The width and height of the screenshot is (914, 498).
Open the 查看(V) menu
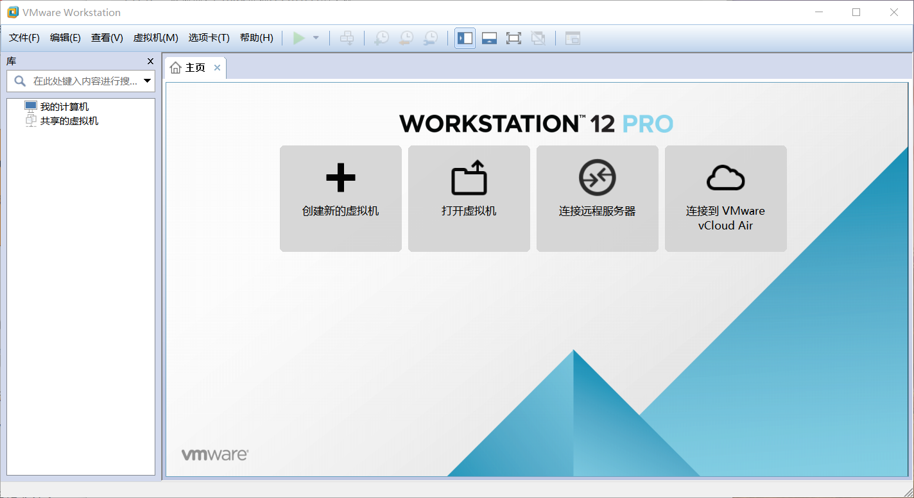point(107,38)
